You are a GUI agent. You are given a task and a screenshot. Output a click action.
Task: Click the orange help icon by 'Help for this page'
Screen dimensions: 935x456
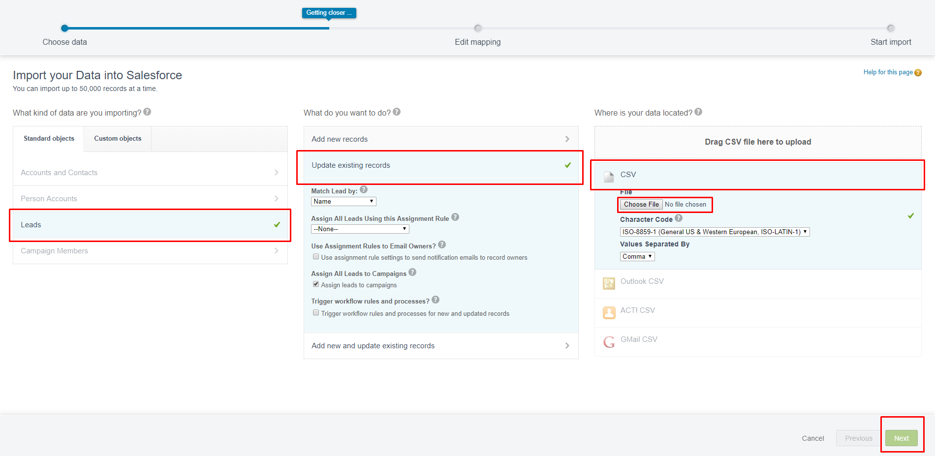coord(918,73)
